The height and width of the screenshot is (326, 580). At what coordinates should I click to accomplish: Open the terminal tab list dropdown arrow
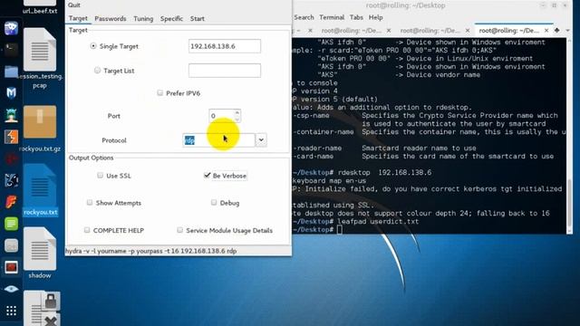568,30
